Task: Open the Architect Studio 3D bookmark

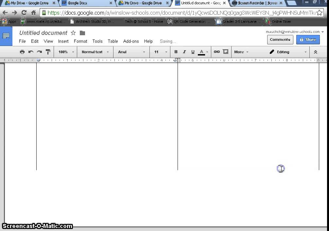Action: [x=92, y=22]
